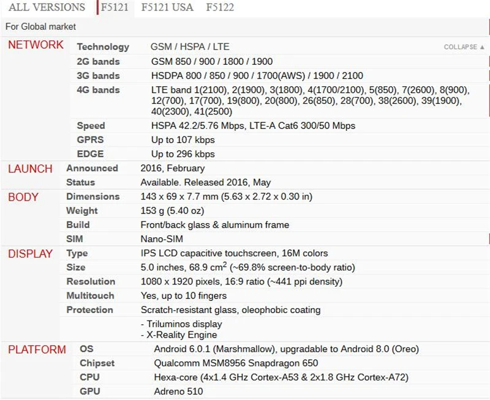This screenshot has height=400, width=490.
Task: Click 'Available. Released 2016, May' text
Action: point(206,182)
